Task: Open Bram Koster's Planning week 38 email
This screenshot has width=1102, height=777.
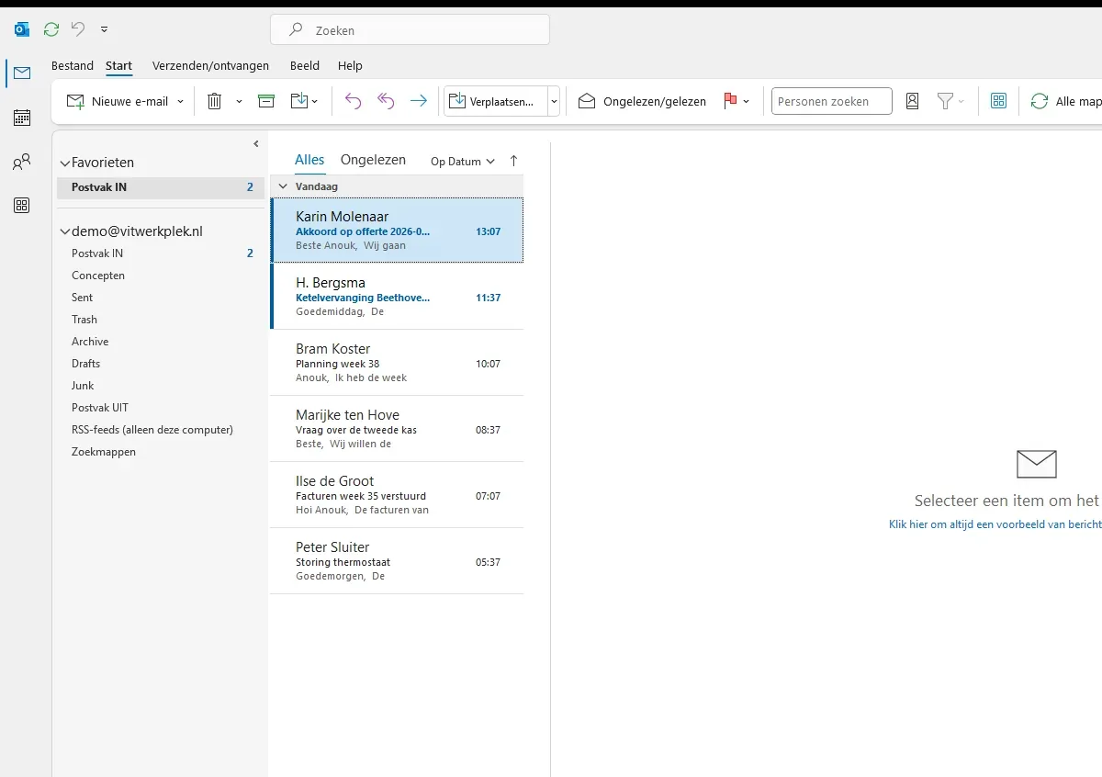Action: (397, 363)
